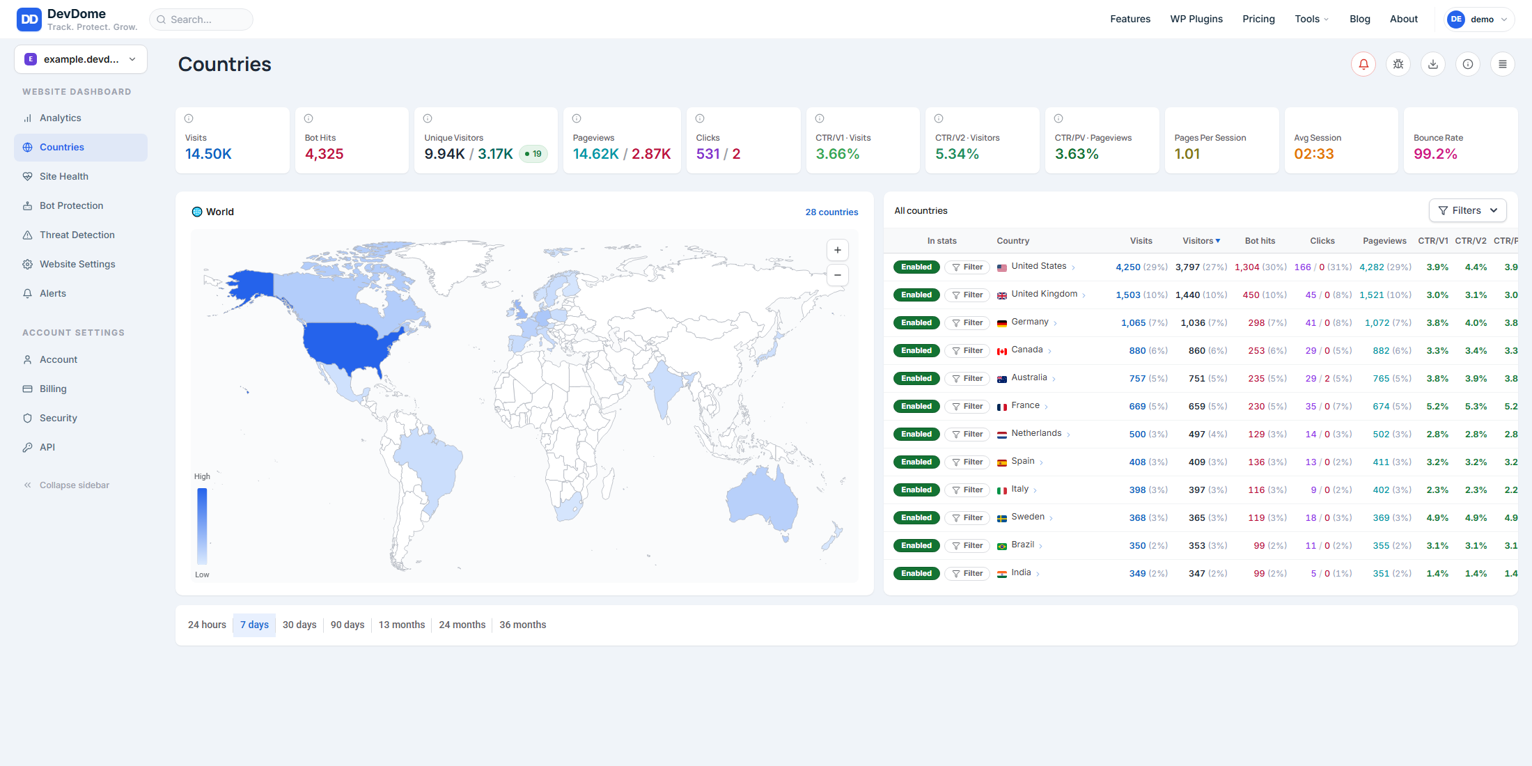This screenshot has width=1532, height=766.
Task: Click the Site Health heart icon
Action: click(28, 177)
